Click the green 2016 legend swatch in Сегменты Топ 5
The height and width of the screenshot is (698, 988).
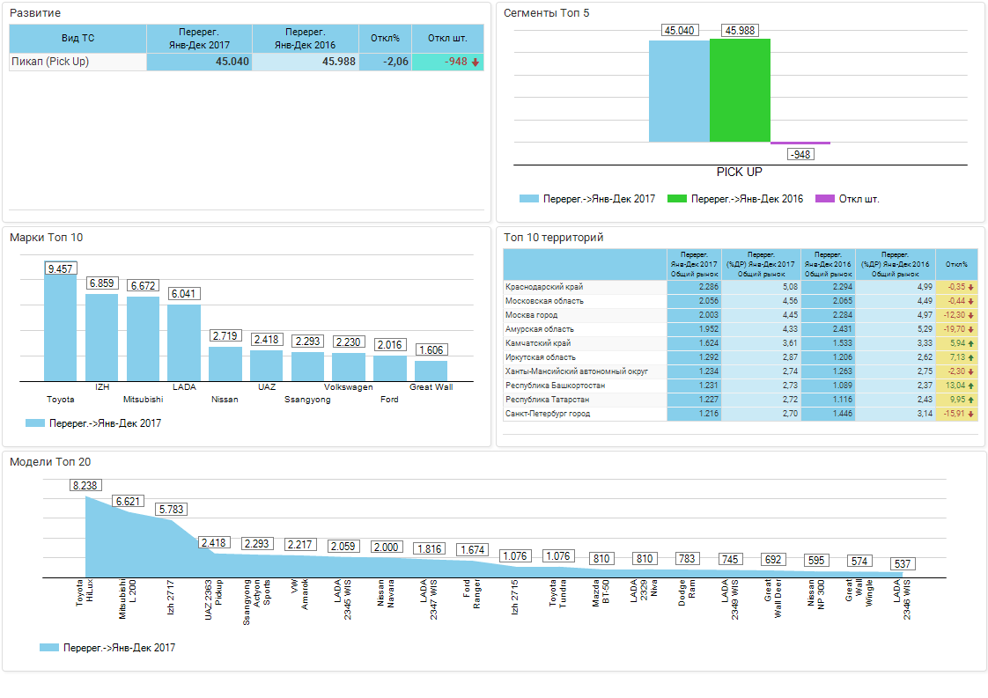[x=677, y=199]
